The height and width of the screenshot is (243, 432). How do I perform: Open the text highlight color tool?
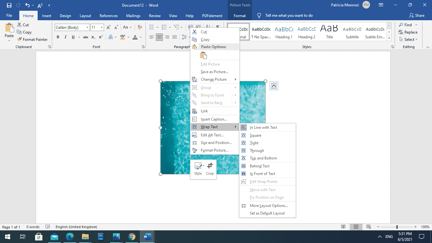[x=123, y=37]
